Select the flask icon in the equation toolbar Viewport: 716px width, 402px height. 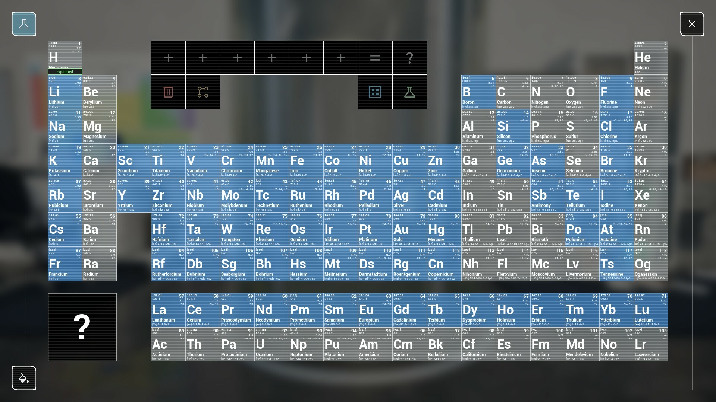pyautogui.click(x=409, y=92)
